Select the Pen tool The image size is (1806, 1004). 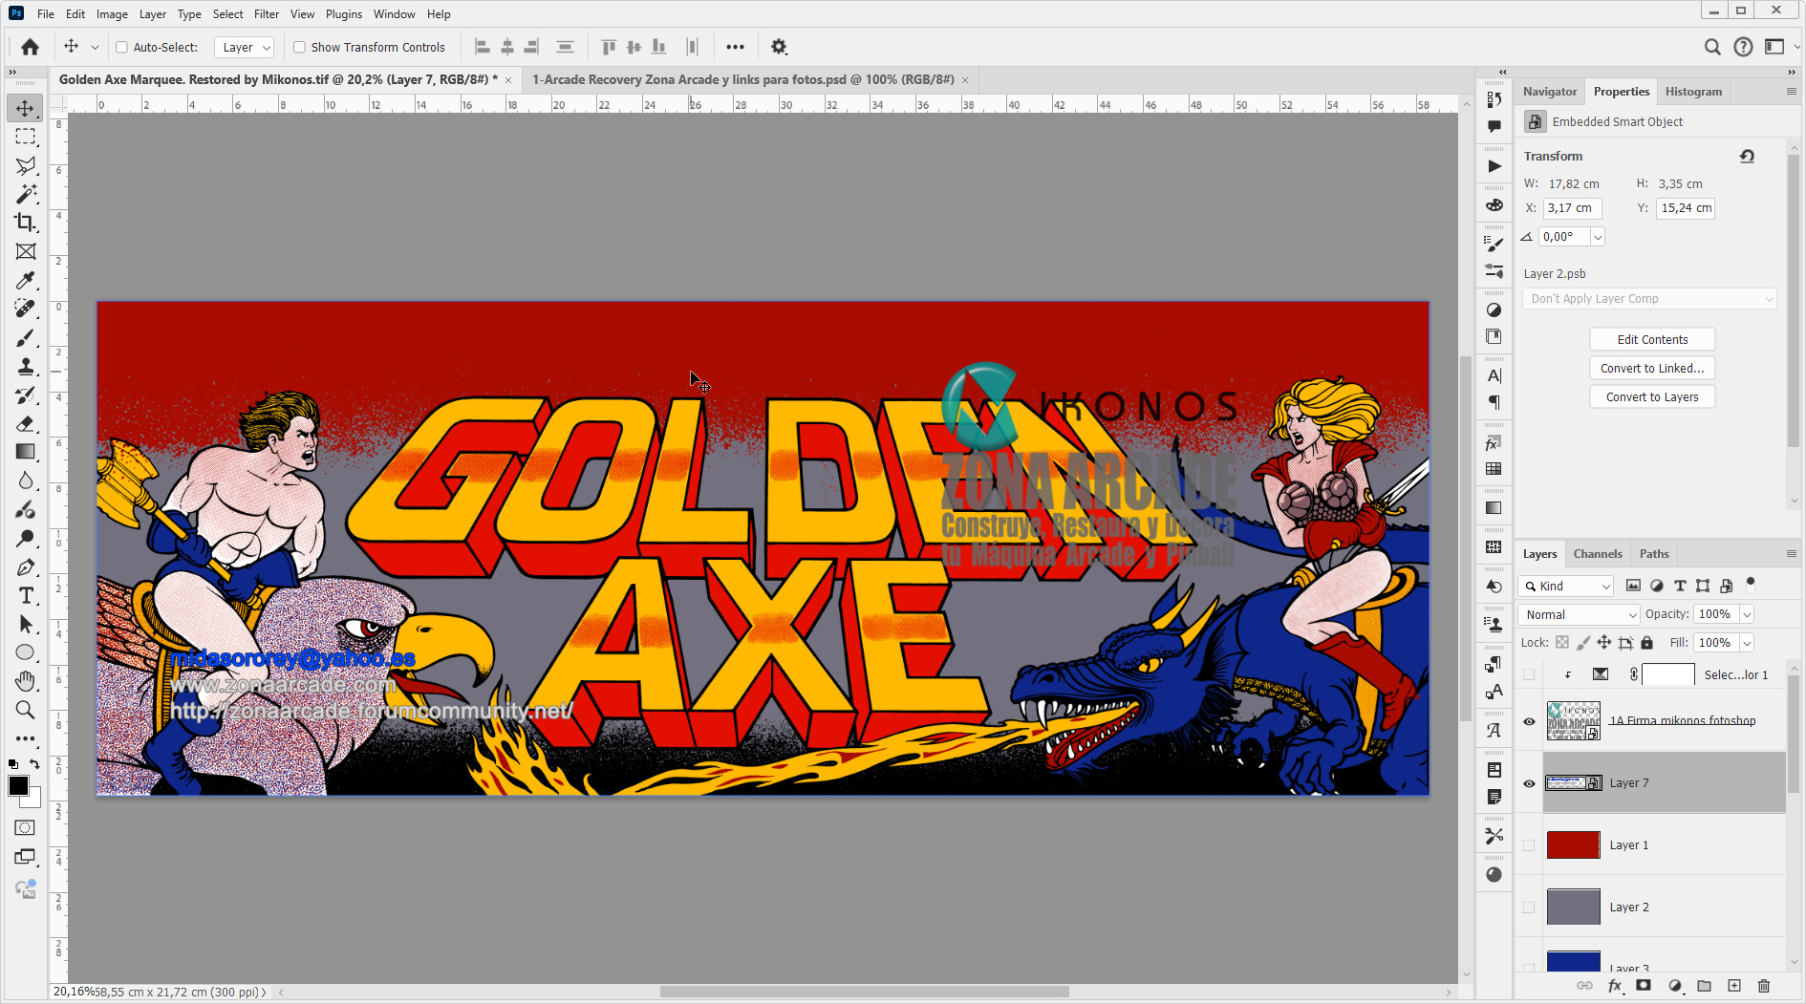(x=25, y=566)
